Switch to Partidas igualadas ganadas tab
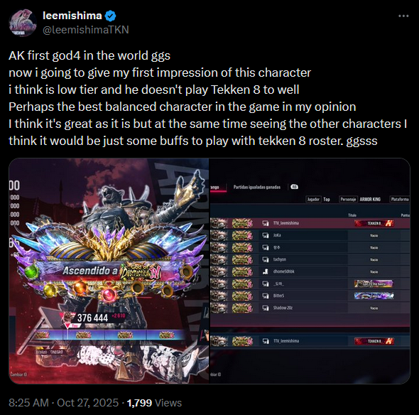This screenshot has height=415, width=419. (x=257, y=187)
